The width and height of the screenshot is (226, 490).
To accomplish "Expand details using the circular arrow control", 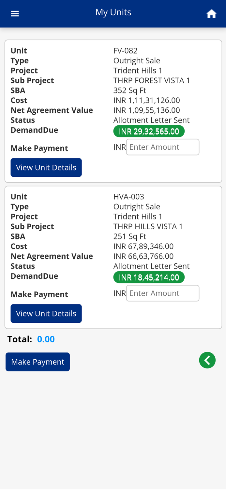I will pos(207,360).
